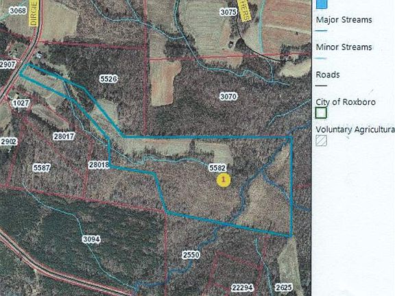Select parcel label 28017
Viewport: 395px width, 296px height.
pyautogui.click(x=64, y=136)
